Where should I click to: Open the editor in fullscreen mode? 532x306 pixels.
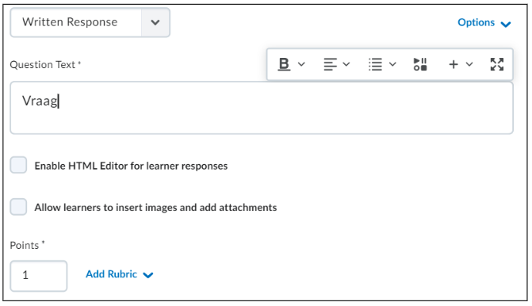coord(497,64)
